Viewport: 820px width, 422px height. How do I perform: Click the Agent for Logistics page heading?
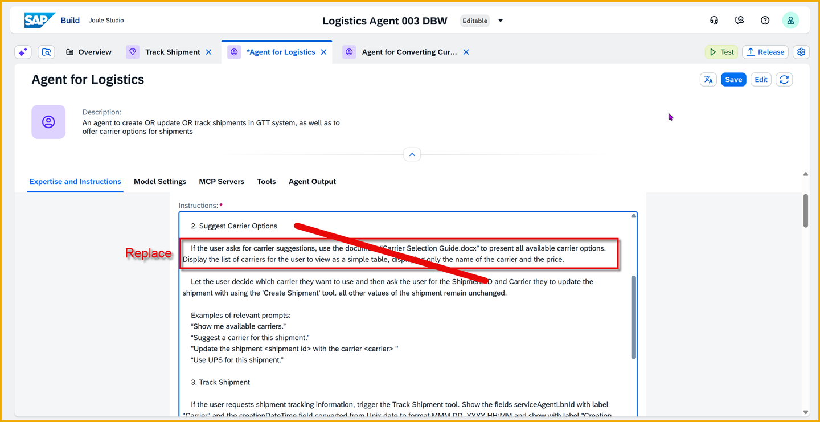(x=88, y=80)
